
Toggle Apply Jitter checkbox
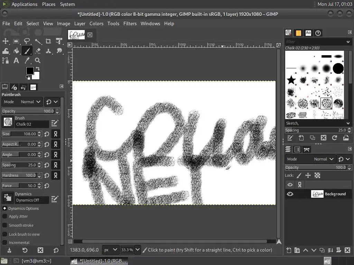(4, 216)
